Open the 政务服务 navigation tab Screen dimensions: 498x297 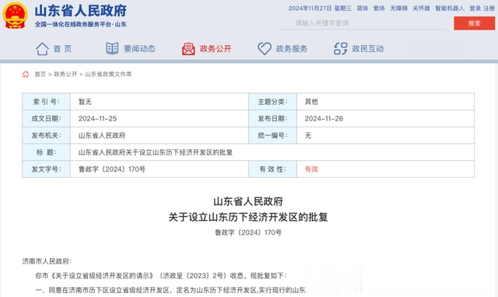tap(292, 49)
